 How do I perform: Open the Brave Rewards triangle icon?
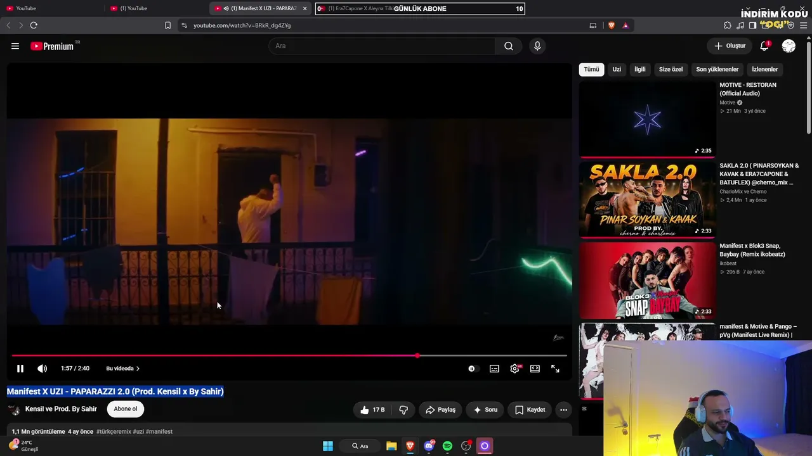[x=625, y=25]
